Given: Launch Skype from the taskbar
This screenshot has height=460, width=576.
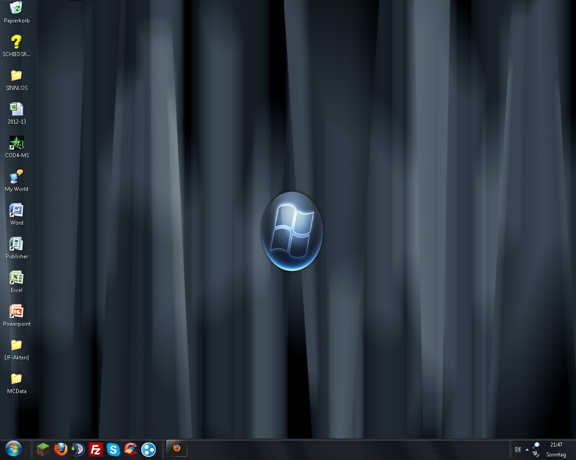Looking at the screenshot, I should coord(113,449).
